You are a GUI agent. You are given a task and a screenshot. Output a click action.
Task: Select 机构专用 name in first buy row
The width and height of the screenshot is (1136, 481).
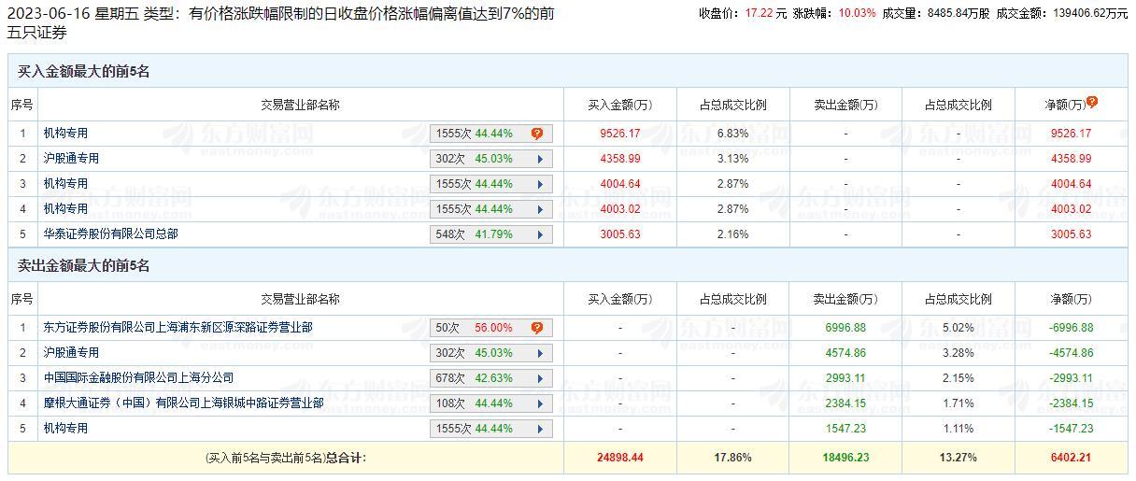[65, 134]
